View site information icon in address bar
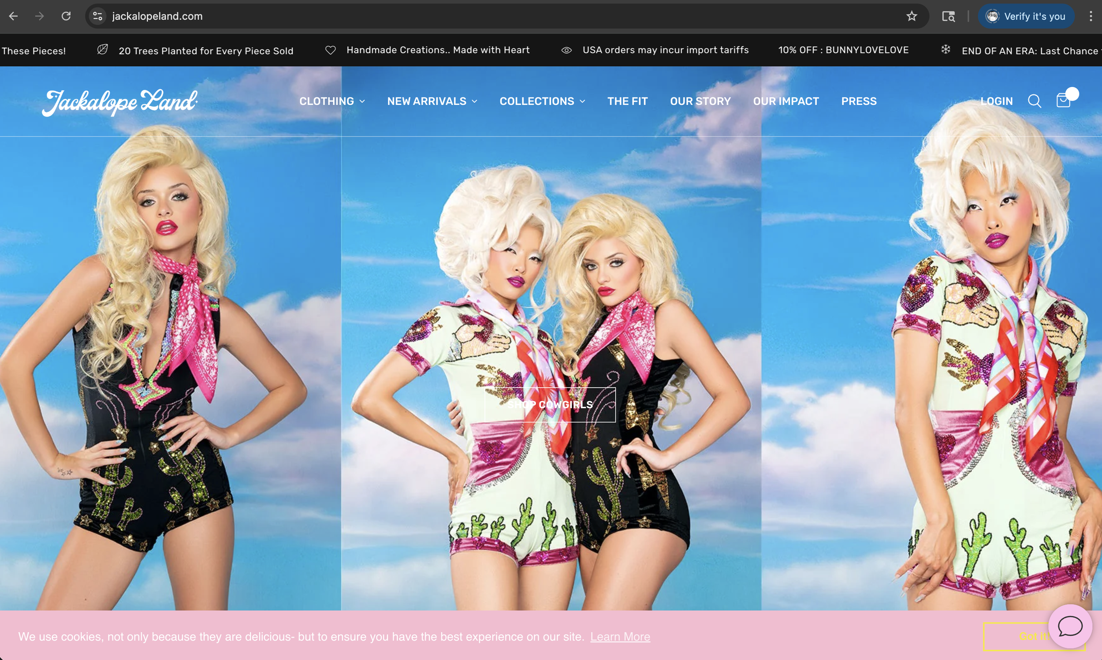 [x=97, y=16]
